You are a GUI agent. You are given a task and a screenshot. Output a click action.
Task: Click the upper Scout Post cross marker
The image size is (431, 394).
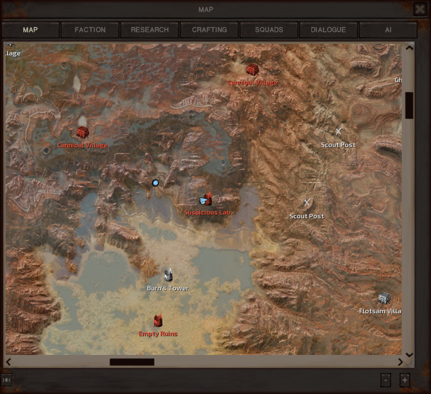tap(338, 131)
